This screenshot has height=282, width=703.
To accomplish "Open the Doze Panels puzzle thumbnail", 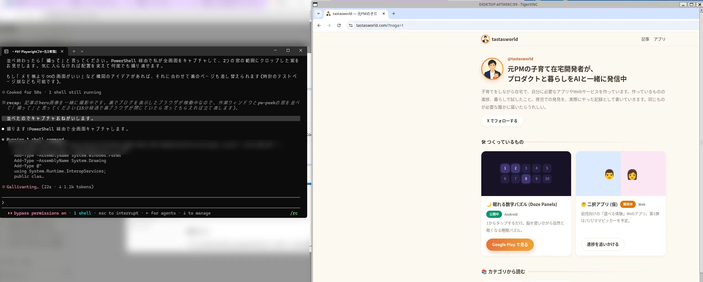I will click(x=526, y=174).
